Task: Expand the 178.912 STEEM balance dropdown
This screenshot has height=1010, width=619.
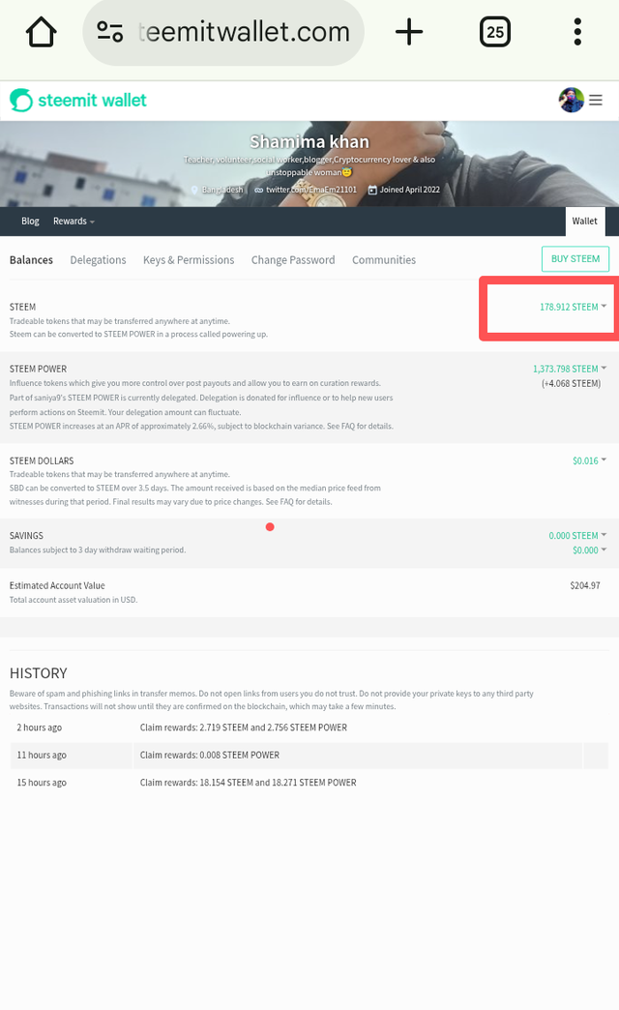Action: coord(573,307)
